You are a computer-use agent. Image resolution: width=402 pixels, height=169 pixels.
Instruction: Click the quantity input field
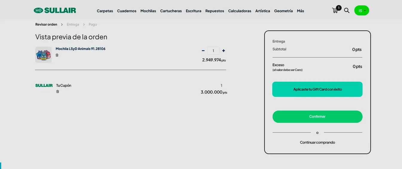[213, 51]
